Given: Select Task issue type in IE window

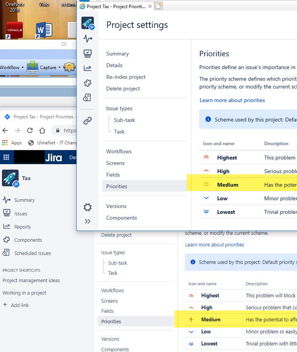Looking at the screenshot, I should [x=119, y=132].
